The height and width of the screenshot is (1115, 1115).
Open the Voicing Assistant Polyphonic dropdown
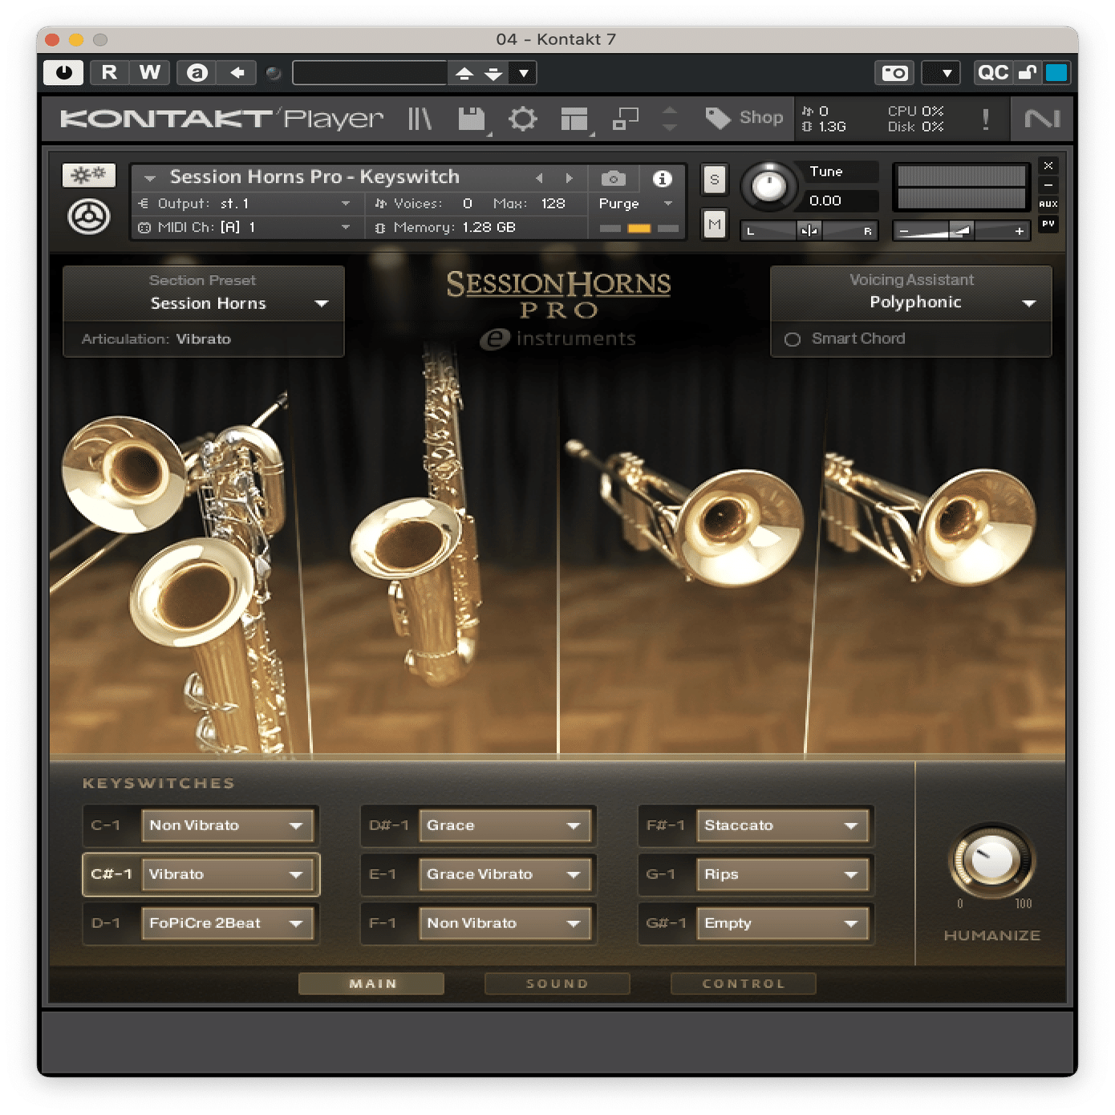point(911,302)
